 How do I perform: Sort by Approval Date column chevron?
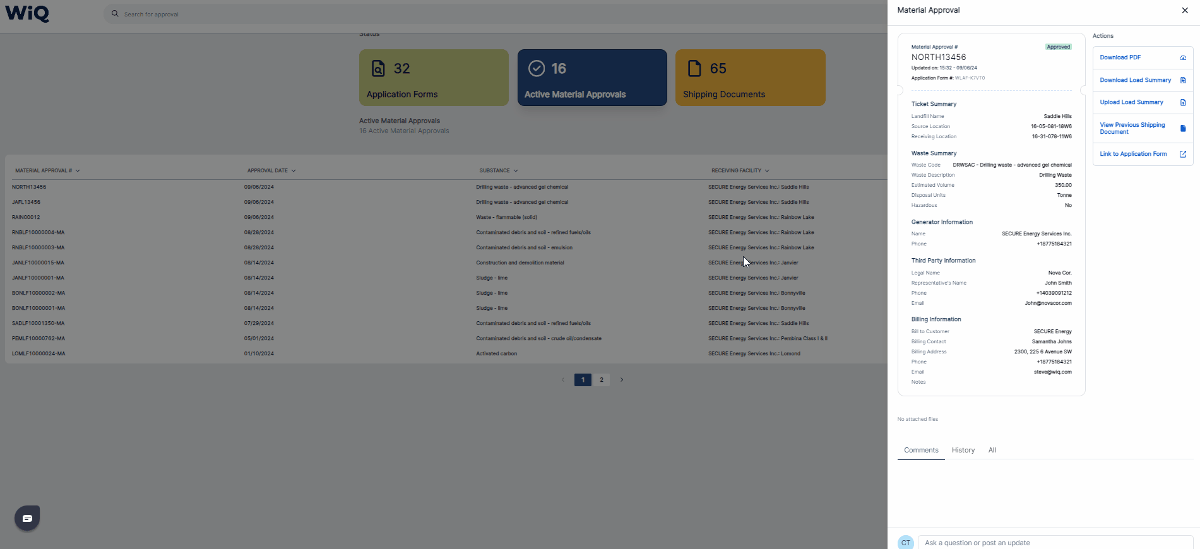(294, 171)
